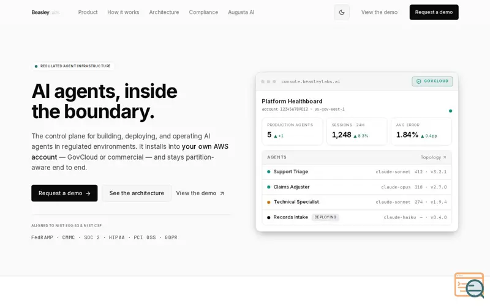490x306 pixels.
Task: Toggle dark mode with the moon icon
Action: (x=342, y=12)
